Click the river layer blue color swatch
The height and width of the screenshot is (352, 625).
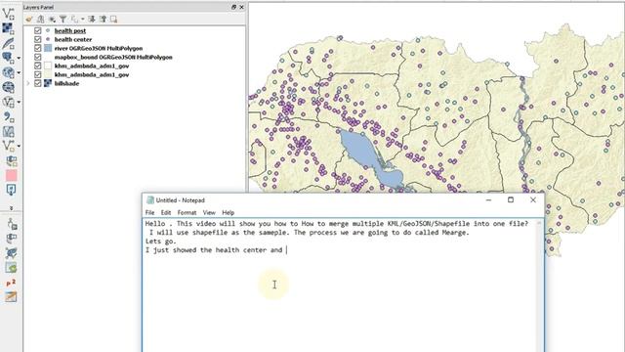(x=48, y=48)
